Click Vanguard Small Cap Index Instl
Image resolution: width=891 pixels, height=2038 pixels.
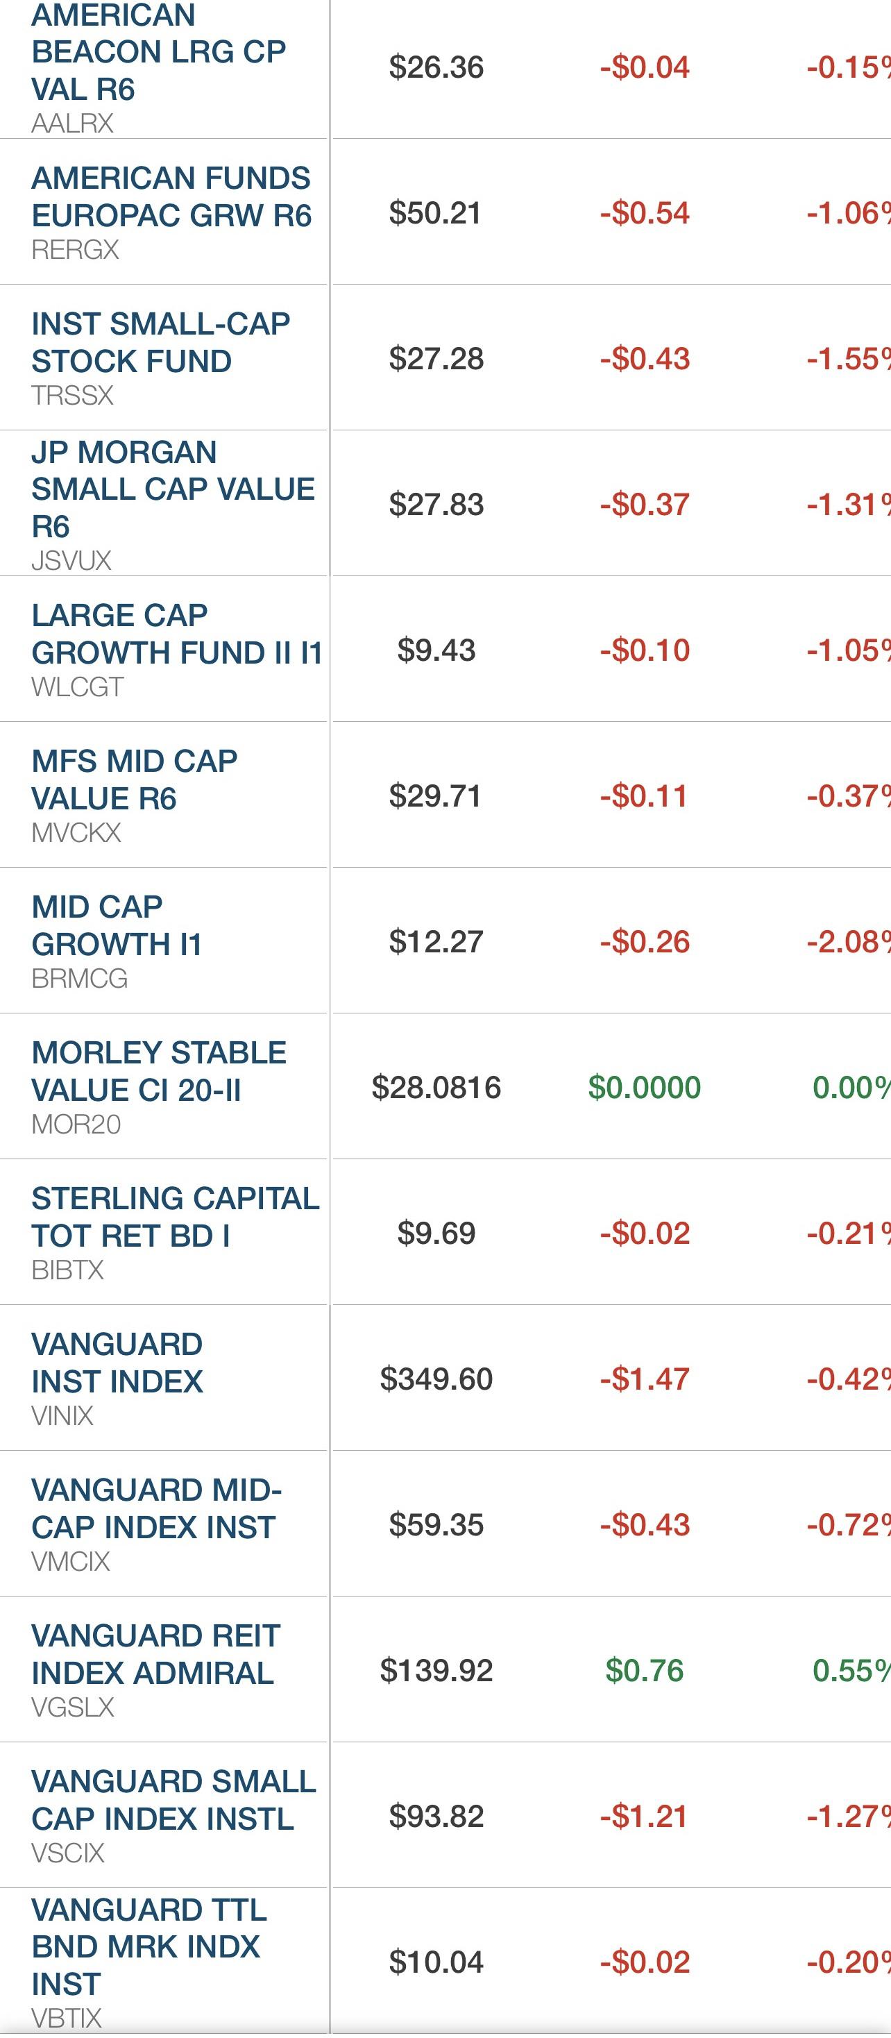coord(173,1800)
